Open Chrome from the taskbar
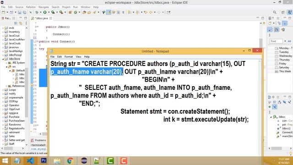The width and height of the screenshot is (293, 165). pyautogui.click(x=71, y=160)
